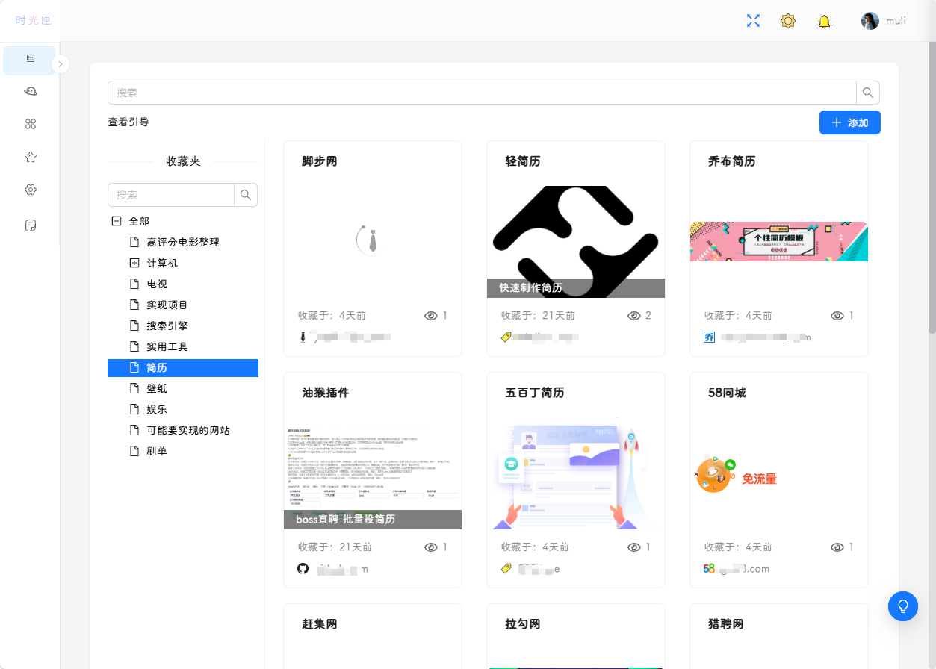
Task: Select the 刷单 folder
Action: pyautogui.click(x=157, y=451)
